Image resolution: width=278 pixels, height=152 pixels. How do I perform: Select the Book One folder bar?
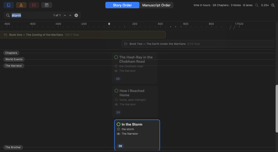[x=83, y=35]
